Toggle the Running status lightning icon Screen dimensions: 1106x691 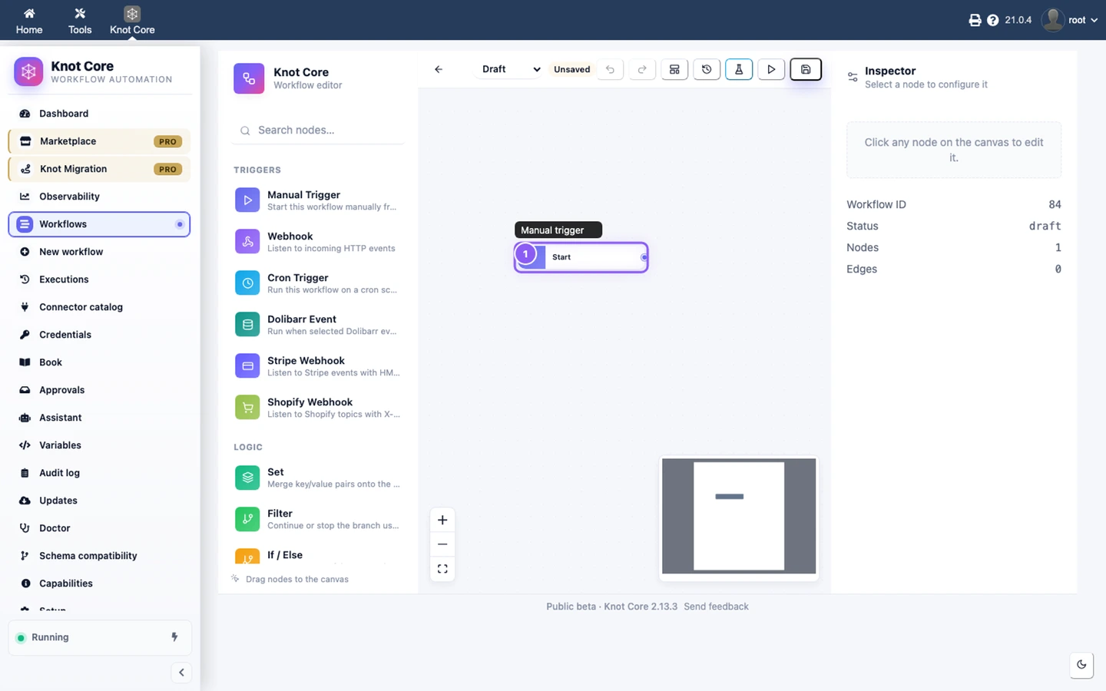pos(174,637)
